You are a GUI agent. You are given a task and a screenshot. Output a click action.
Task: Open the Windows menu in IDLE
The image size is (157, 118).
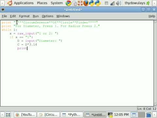(63, 16)
